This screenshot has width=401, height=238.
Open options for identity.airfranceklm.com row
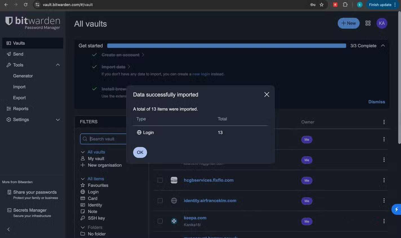tap(384, 200)
